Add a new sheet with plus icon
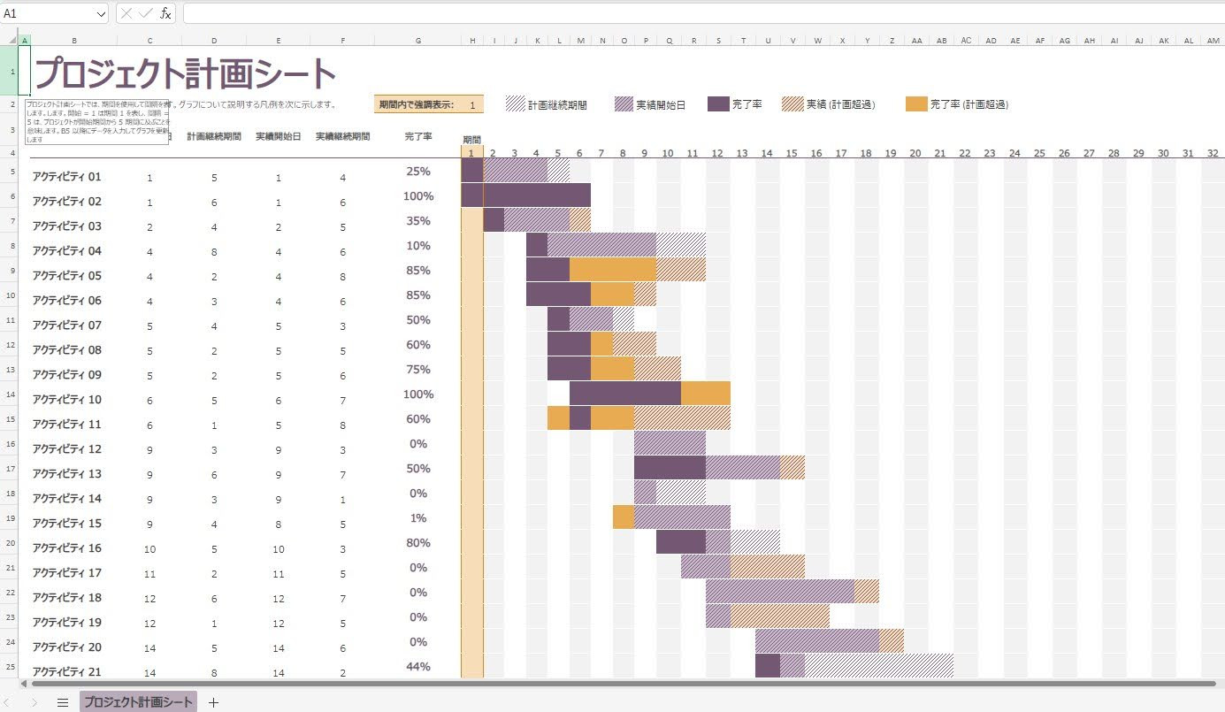This screenshot has height=712, width=1225. coord(213,702)
